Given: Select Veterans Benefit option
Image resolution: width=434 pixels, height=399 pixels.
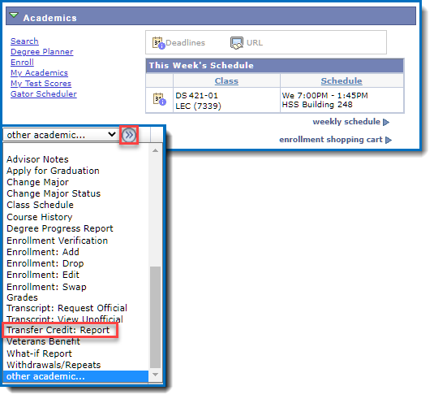Looking at the screenshot, I should [x=43, y=341].
